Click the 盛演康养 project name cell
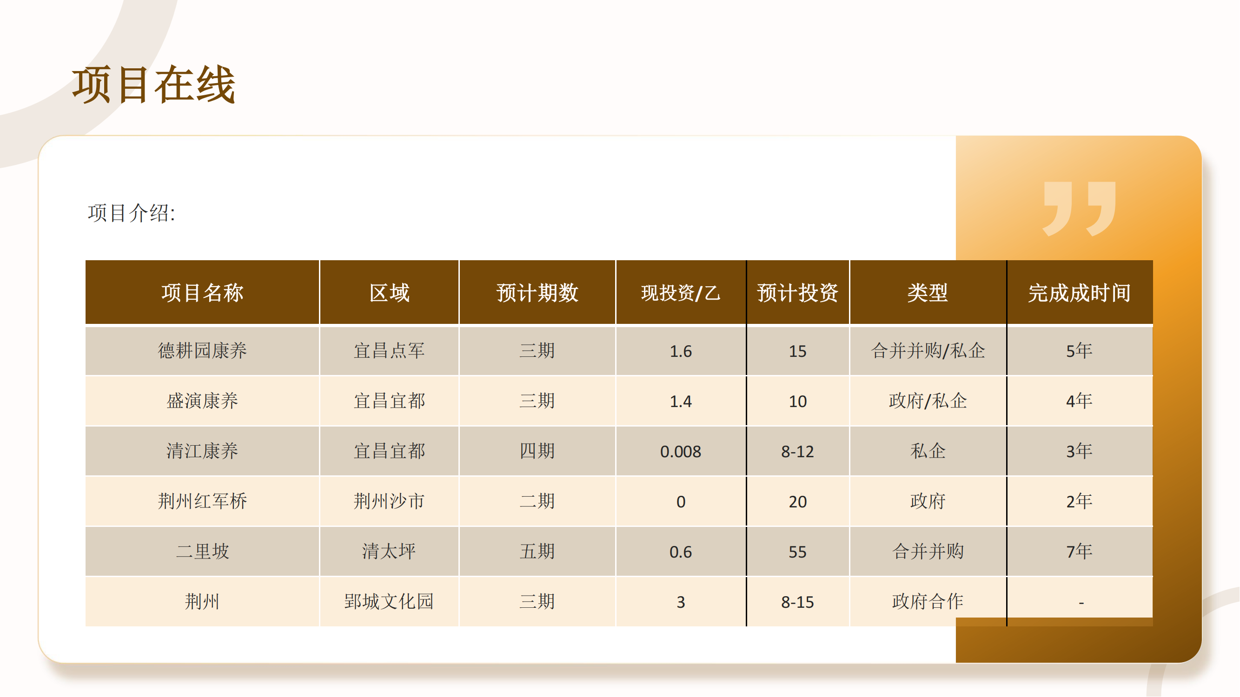The image size is (1240, 697). tap(202, 401)
